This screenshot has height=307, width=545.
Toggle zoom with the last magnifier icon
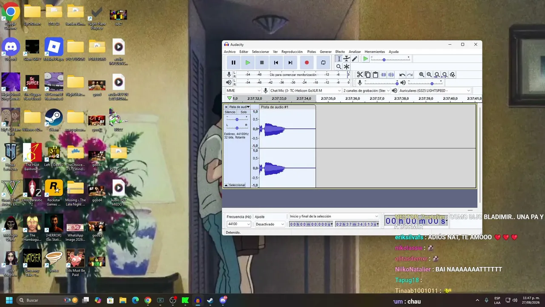(x=452, y=75)
